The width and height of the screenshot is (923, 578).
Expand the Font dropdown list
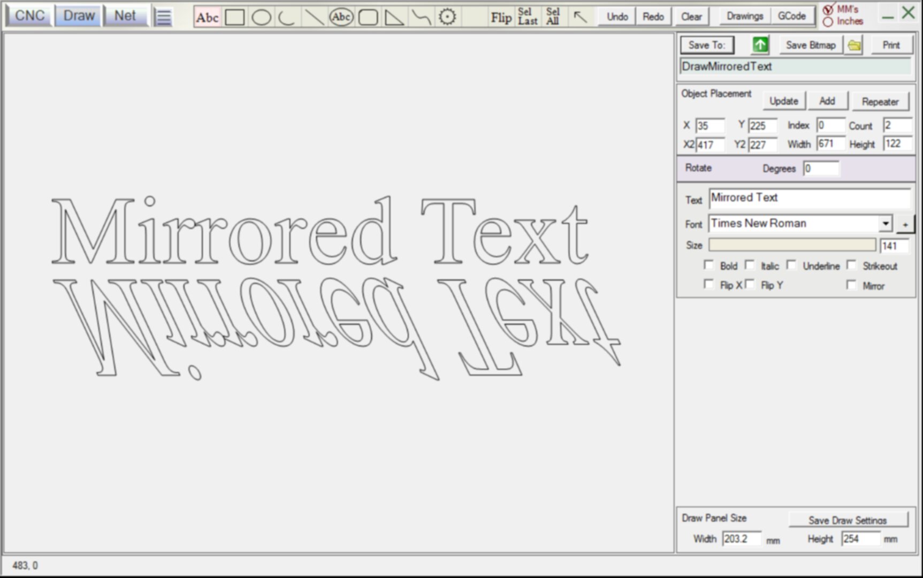[x=886, y=223]
